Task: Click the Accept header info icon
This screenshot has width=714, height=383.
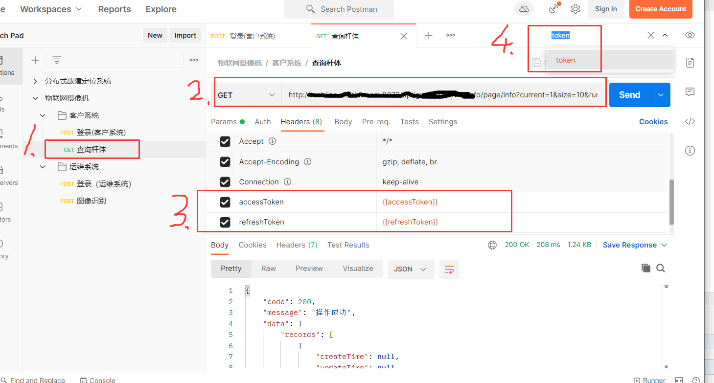Action: (x=273, y=141)
